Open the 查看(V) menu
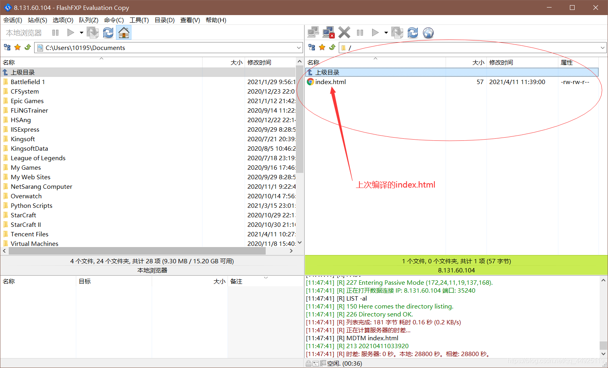Screen dimensions: 608x368 [190, 20]
